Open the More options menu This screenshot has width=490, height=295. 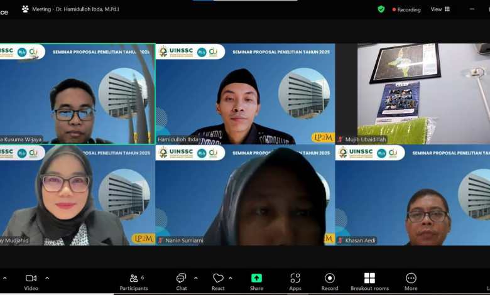tap(411, 282)
